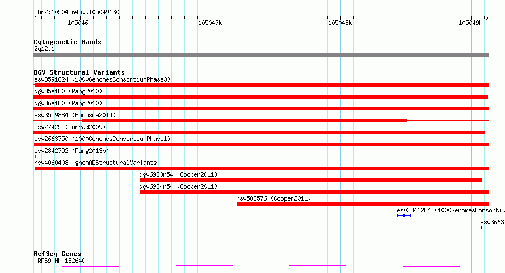Click the chr2:105045645..105049130 coordinate text

pyautogui.click(x=77, y=12)
